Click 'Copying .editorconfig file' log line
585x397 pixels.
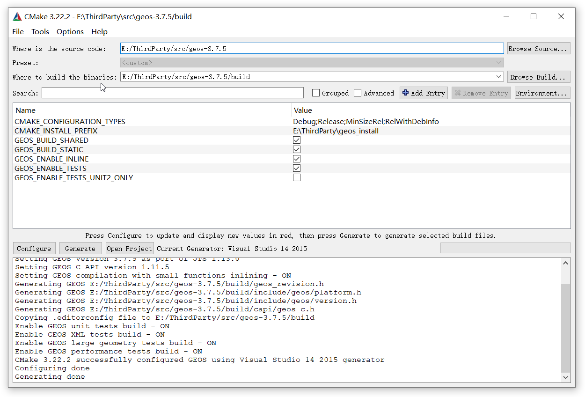click(x=165, y=317)
